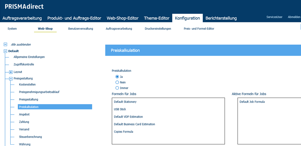Image resolution: width=301 pixels, height=146 pixels.
Task: Open the Produkt- und Auftrags-Editor tab
Action: (x=74, y=18)
